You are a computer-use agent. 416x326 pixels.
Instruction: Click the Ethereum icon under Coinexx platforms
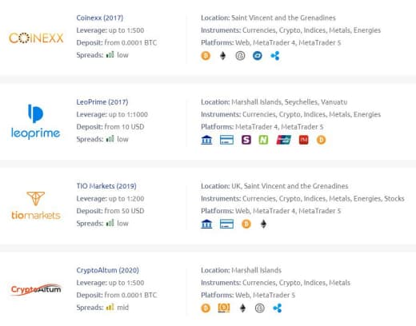[x=222, y=56]
